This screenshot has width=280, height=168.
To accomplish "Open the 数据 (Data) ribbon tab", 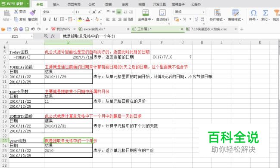I will click(109, 4).
